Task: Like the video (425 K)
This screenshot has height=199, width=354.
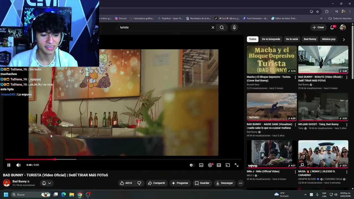Action: pos(126,183)
